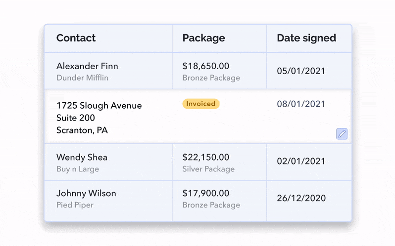Click the date 05/01/2021
The image size is (395, 246).
pos(301,71)
